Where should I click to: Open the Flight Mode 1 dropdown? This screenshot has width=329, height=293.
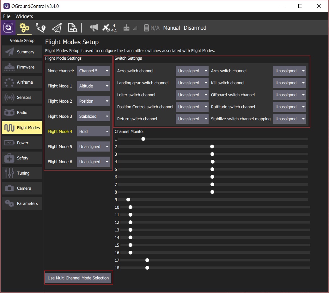93,86
